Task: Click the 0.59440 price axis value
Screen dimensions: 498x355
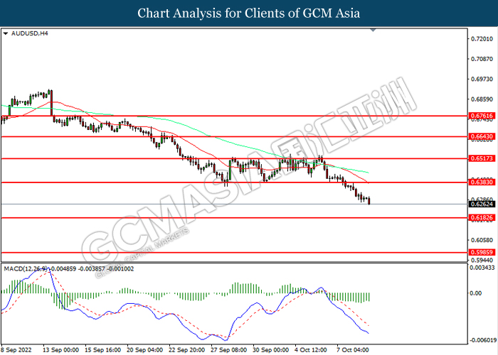Action: pos(482,261)
